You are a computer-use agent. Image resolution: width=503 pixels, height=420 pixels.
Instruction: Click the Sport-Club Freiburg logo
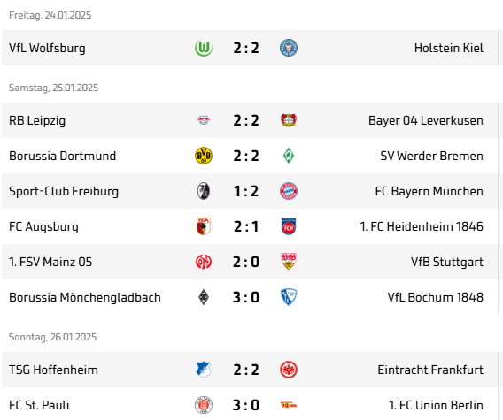point(204,191)
